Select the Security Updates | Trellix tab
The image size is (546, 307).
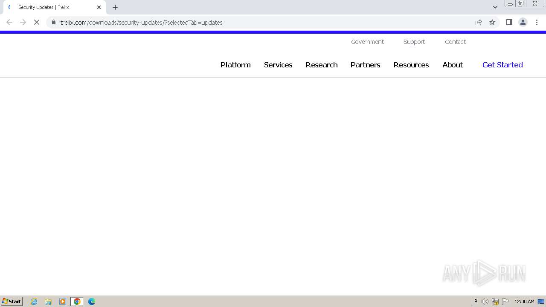(55, 7)
